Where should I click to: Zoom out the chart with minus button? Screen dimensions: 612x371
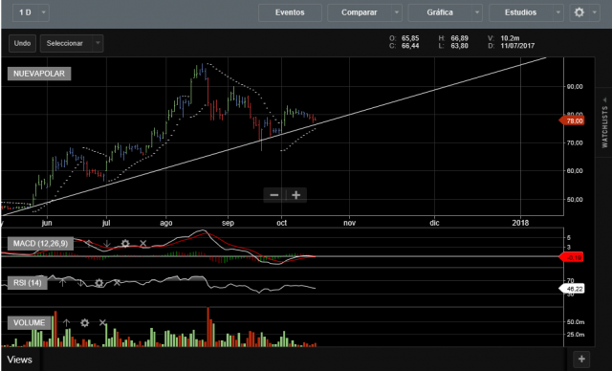click(x=274, y=195)
